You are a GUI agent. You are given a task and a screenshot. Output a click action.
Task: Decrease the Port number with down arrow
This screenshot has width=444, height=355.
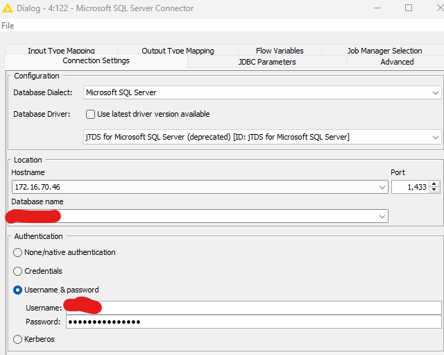(434, 190)
